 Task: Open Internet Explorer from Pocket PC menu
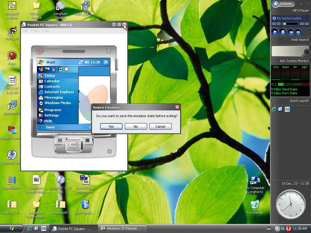[x=58, y=92]
